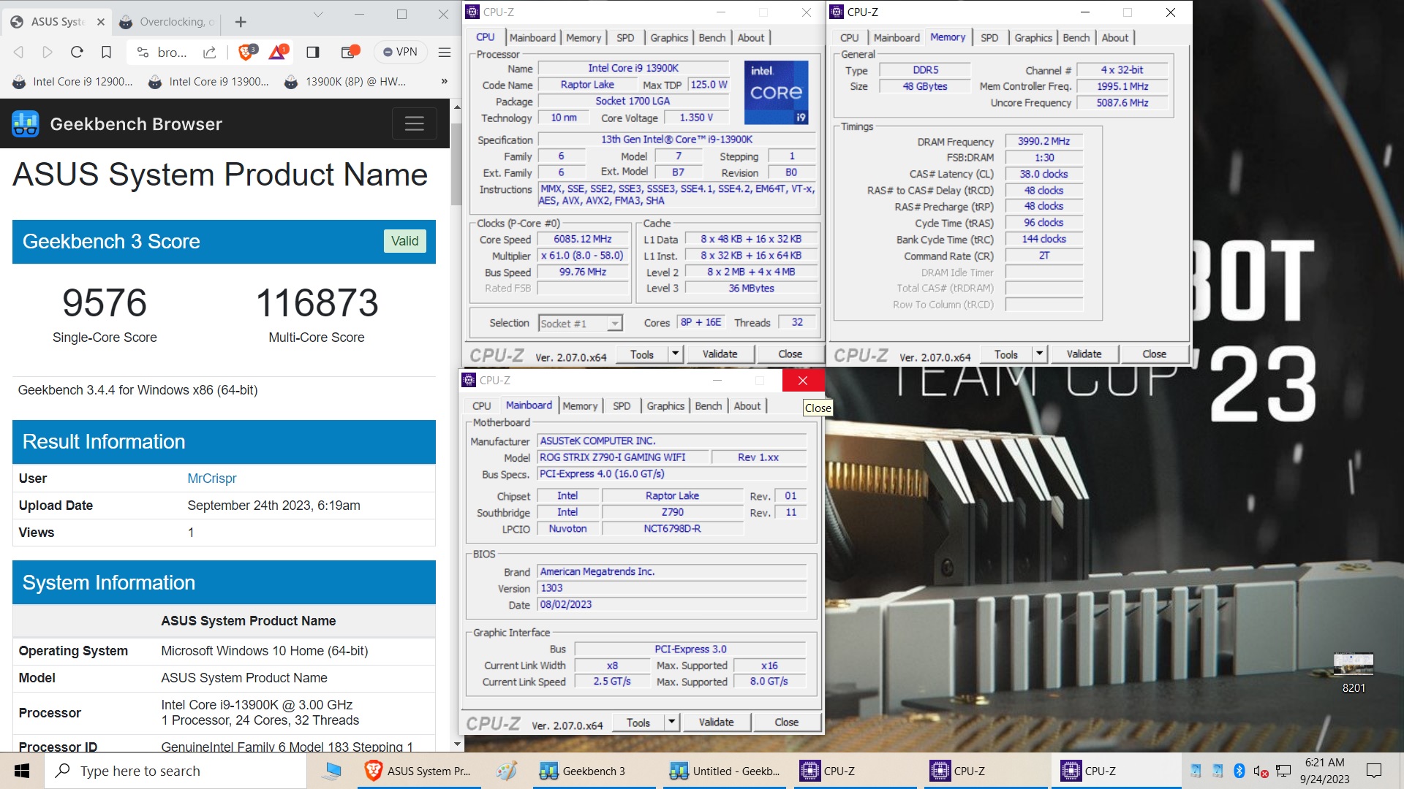Expand the browser tab search chevron

(318, 14)
